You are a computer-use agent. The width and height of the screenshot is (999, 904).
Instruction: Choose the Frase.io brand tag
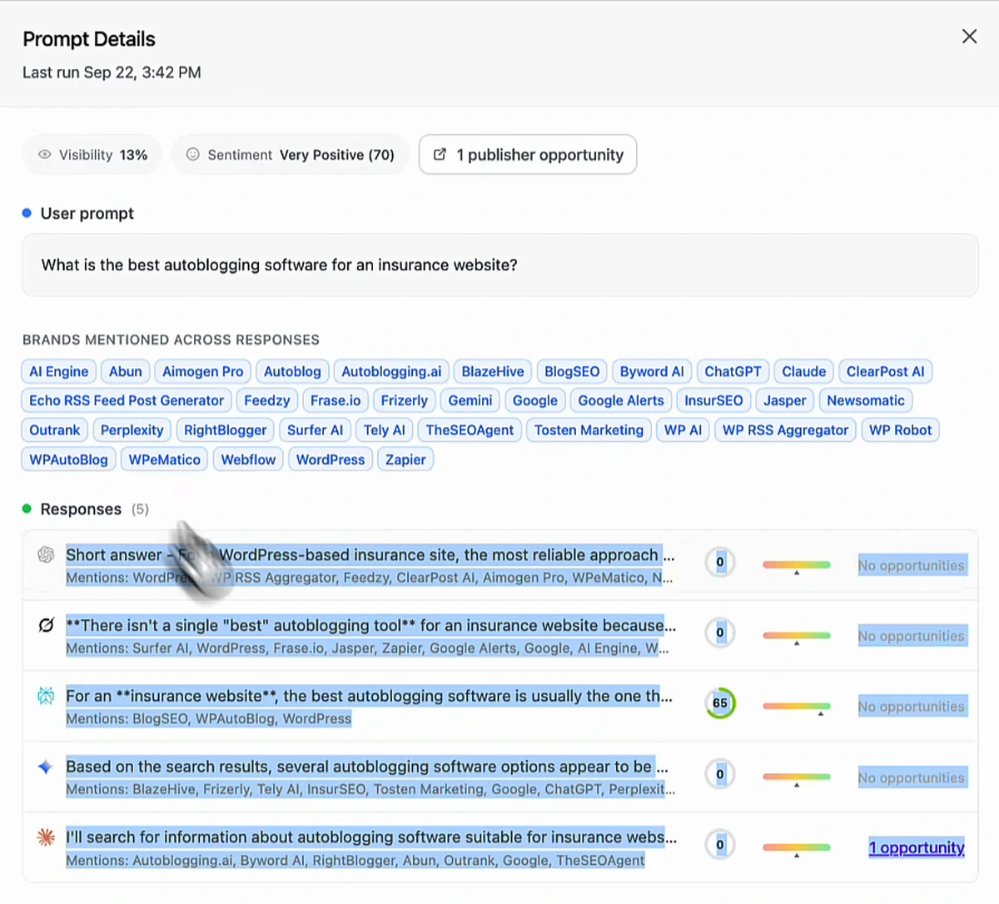click(x=335, y=400)
